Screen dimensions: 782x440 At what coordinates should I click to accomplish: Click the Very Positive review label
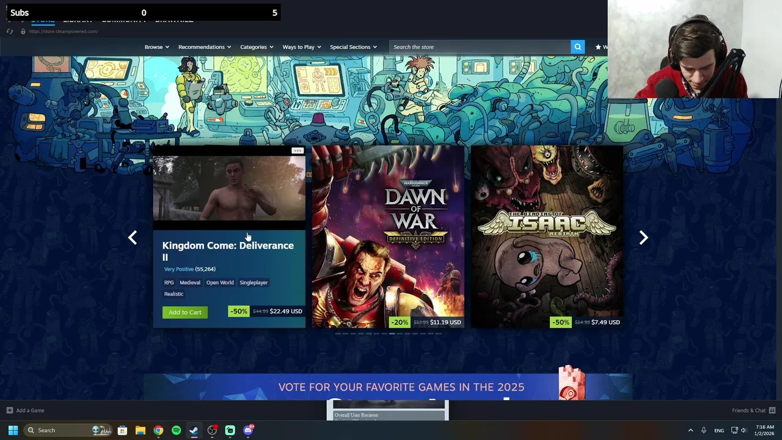[179, 269]
